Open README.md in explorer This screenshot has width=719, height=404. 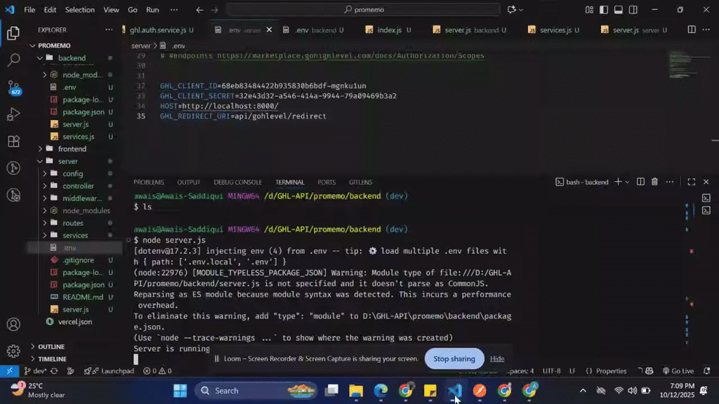point(83,297)
